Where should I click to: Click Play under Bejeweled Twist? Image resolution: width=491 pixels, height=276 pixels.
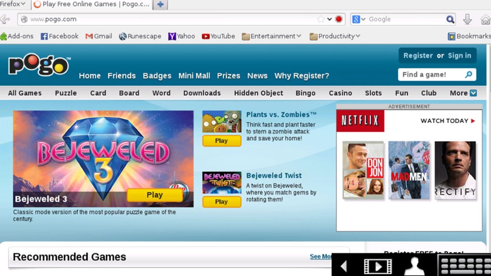[x=222, y=202]
